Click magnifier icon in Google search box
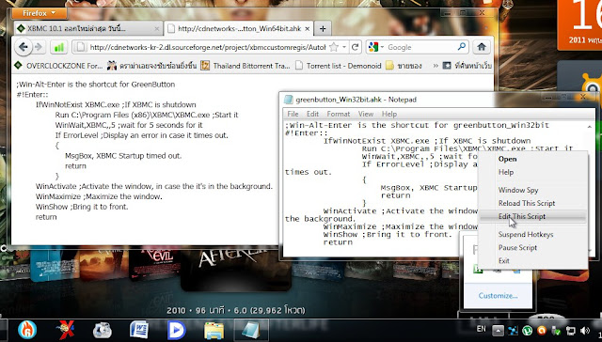The image size is (602, 342). pyautogui.click(x=462, y=47)
